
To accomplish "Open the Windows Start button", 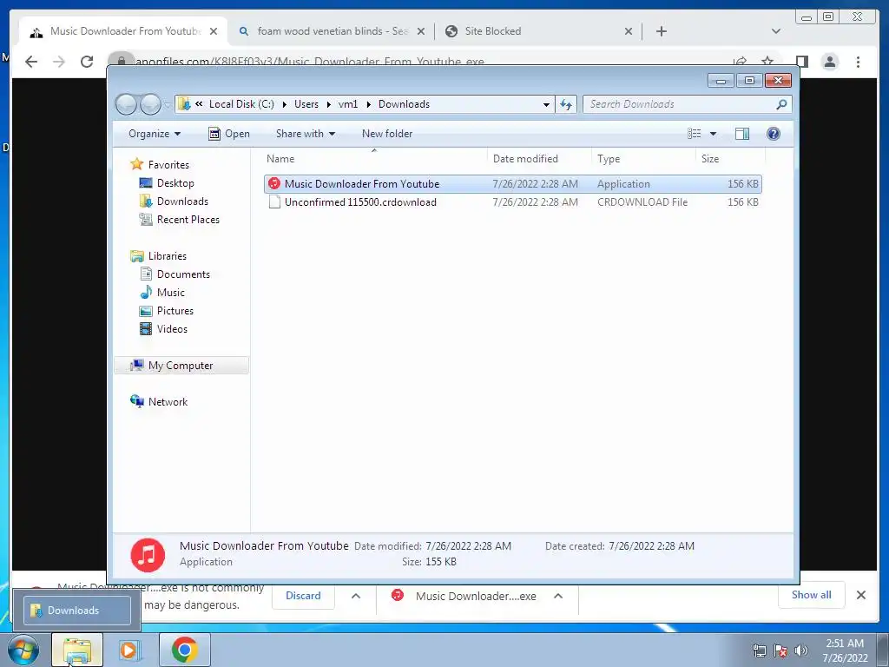I will pyautogui.click(x=23, y=650).
